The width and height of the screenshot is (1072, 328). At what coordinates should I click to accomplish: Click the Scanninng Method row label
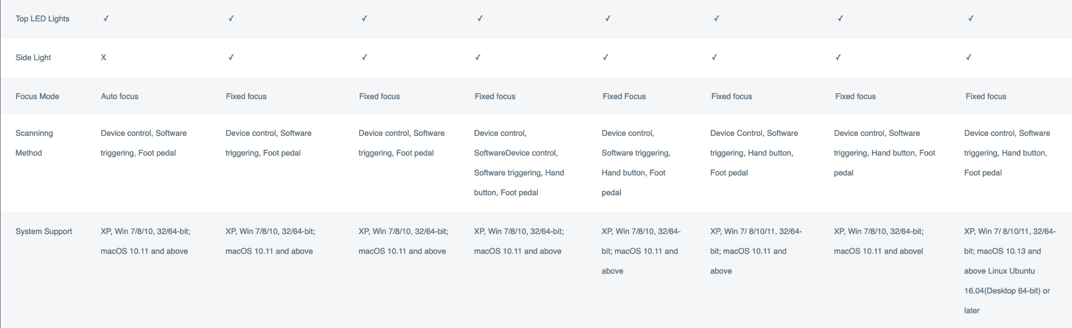(34, 143)
